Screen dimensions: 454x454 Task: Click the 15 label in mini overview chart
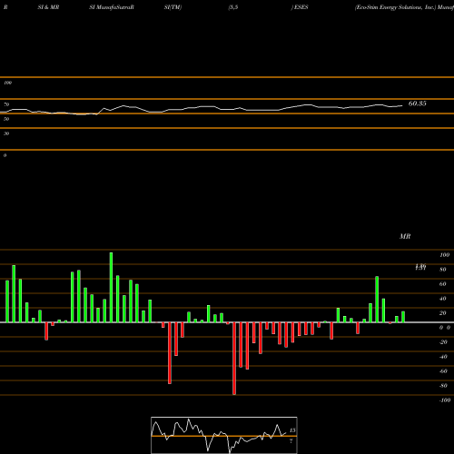point(292,430)
